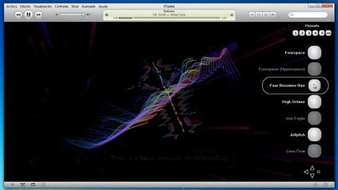Pause the currently playing song
This screenshot has width=338, height=190.
[28, 14]
